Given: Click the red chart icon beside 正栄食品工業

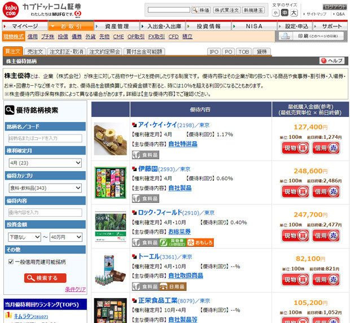Looking at the screenshot, I should click(134, 300).
